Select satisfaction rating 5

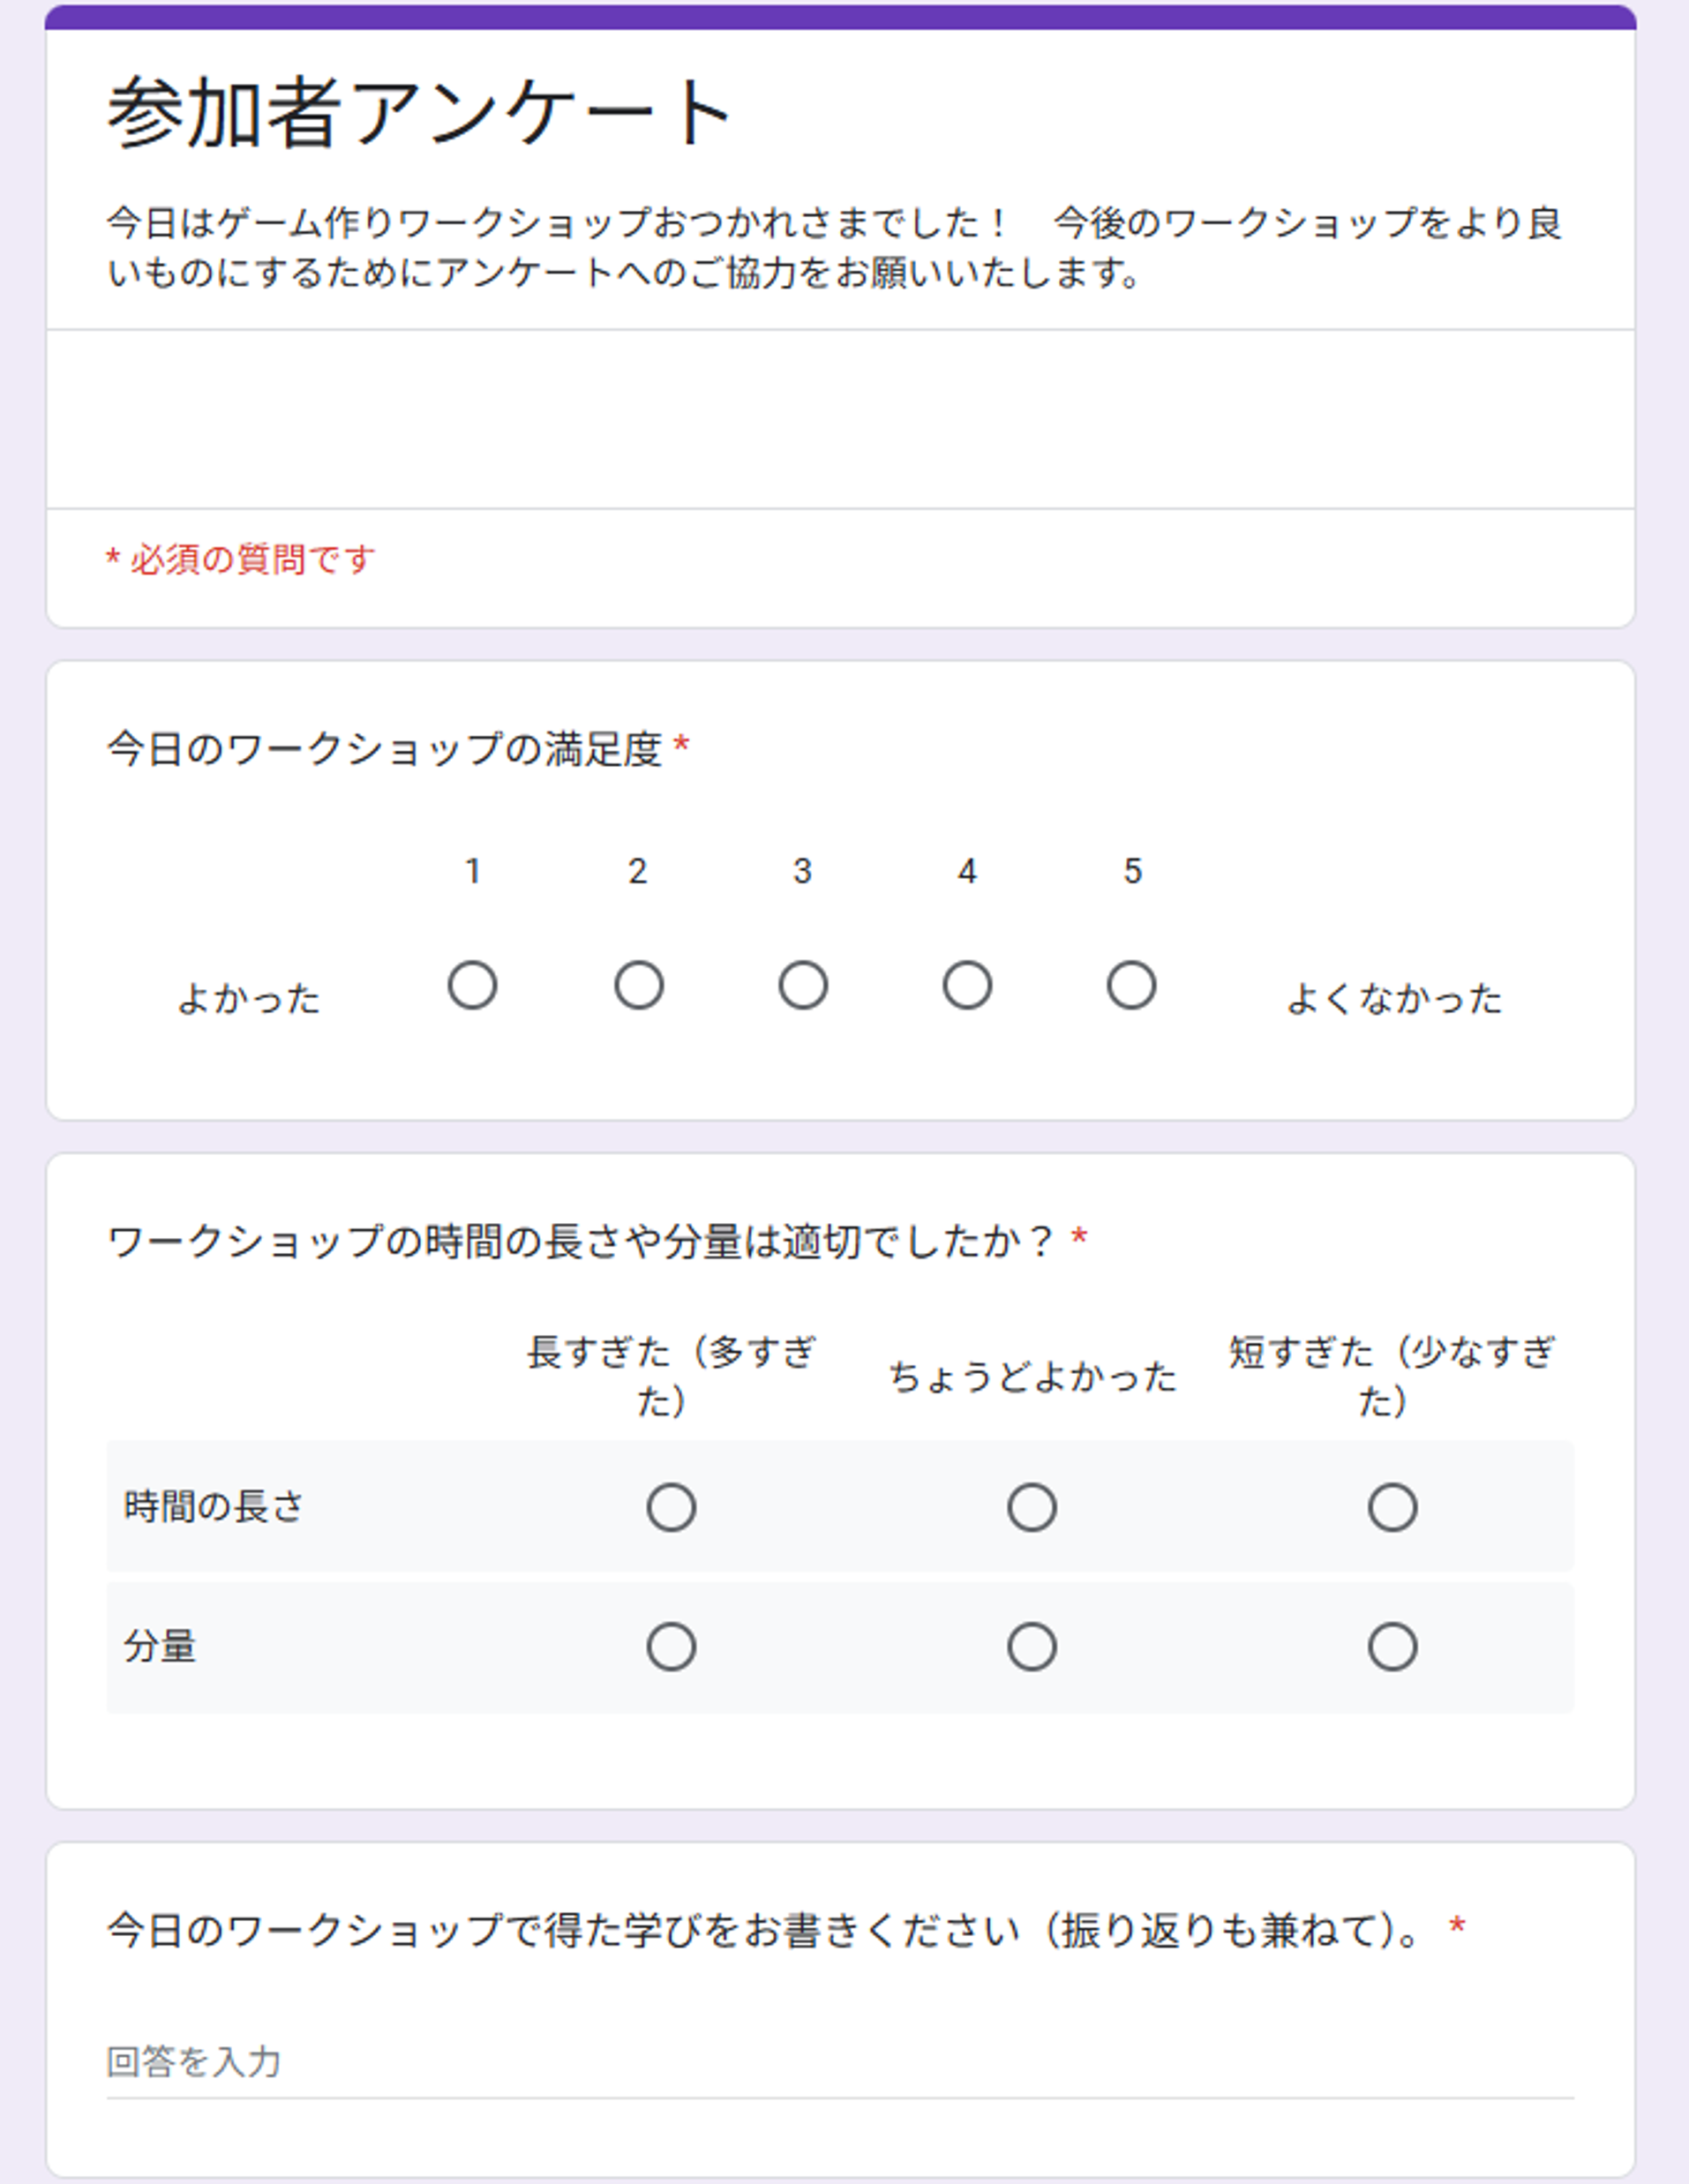point(1131,985)
